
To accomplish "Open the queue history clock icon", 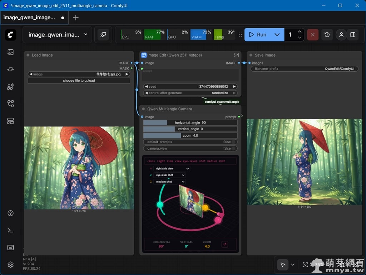I will 327,35.
